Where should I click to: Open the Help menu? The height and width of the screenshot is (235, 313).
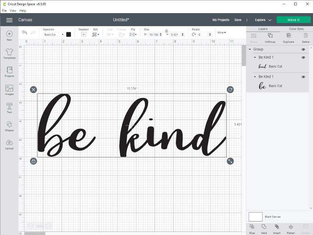(x=22, y=11)
